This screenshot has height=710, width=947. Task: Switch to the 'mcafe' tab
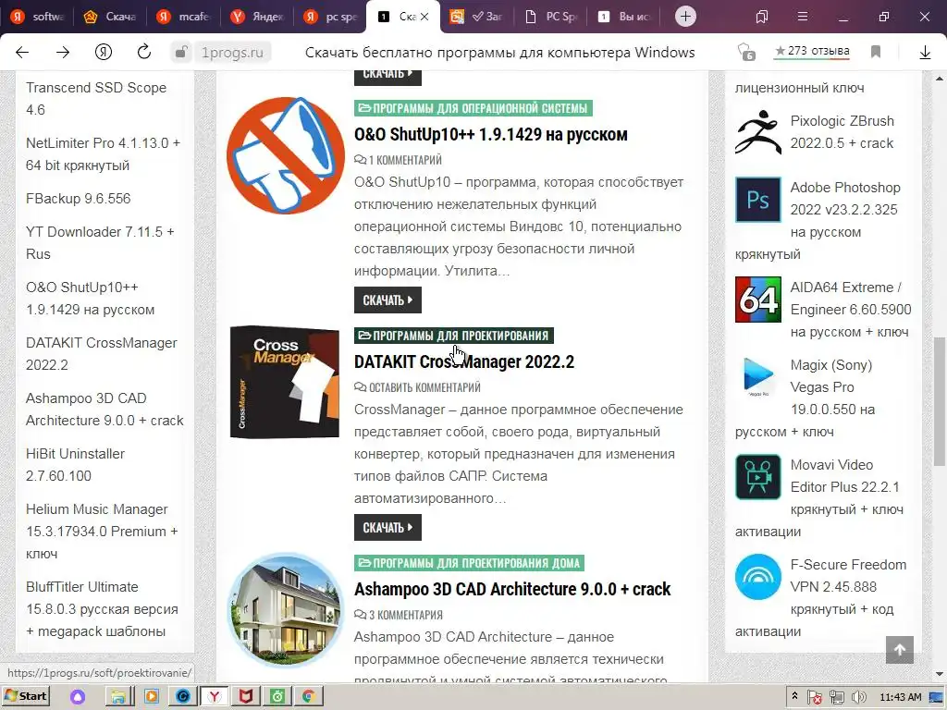coord(184,17)
